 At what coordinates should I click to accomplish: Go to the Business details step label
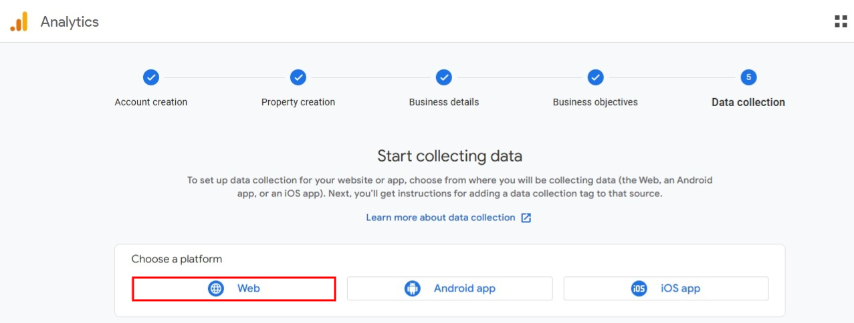click(444, 102)
